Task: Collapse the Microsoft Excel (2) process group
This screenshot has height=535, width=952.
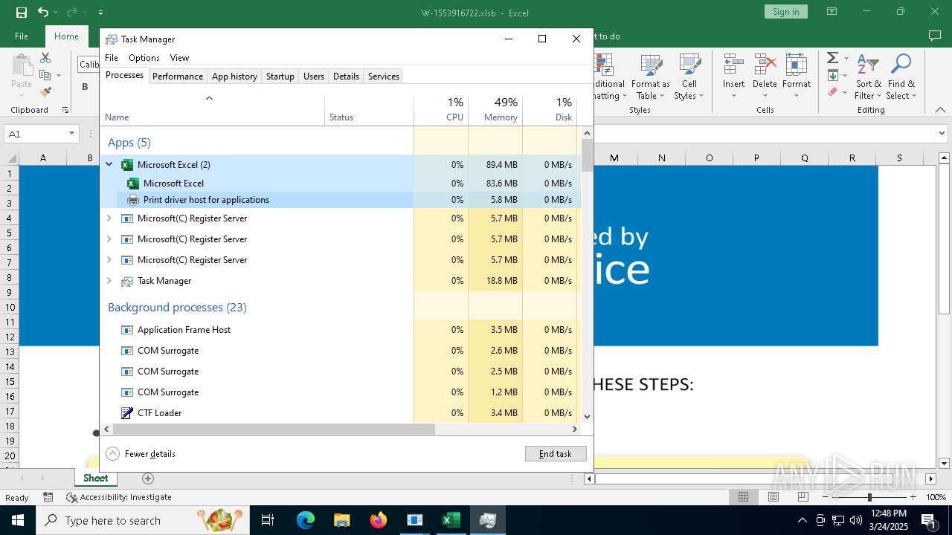Action: (x=109, y=165)
